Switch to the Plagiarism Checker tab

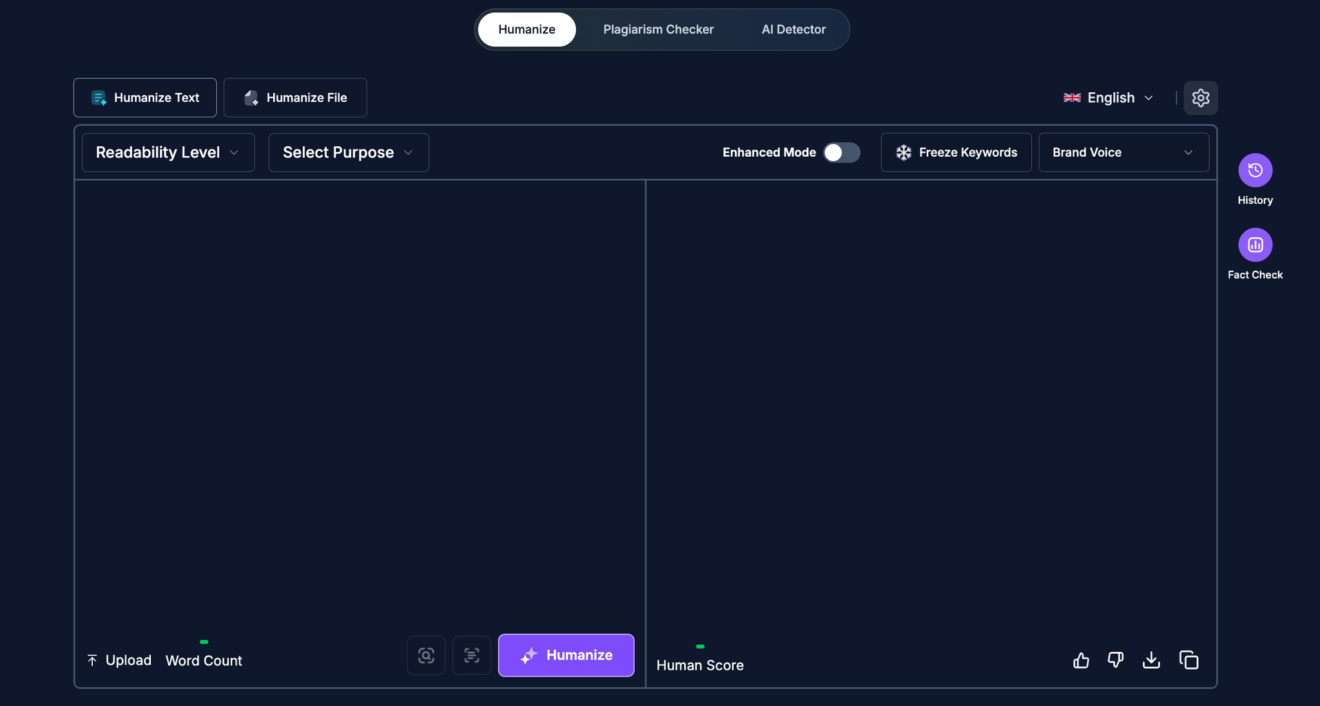click(658, 30)
